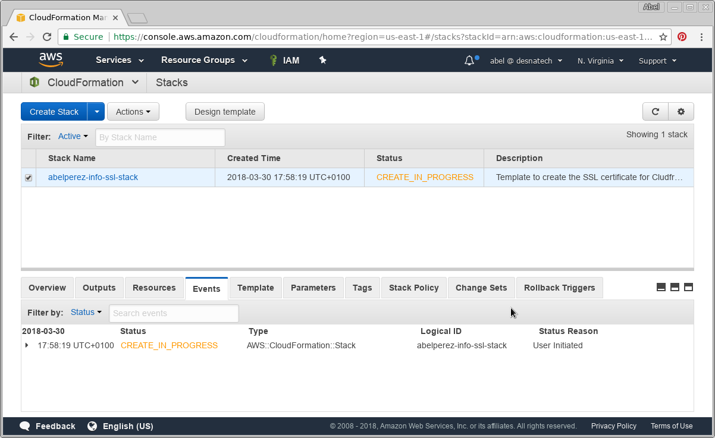Click the Create Stack button
The height and width of the screenshot is (438, 715).
[54, 112]
